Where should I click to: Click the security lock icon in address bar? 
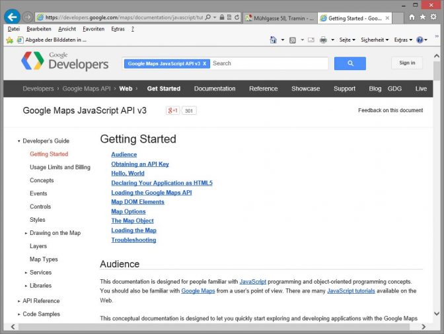pyautogui.click(x=222, y=17)
